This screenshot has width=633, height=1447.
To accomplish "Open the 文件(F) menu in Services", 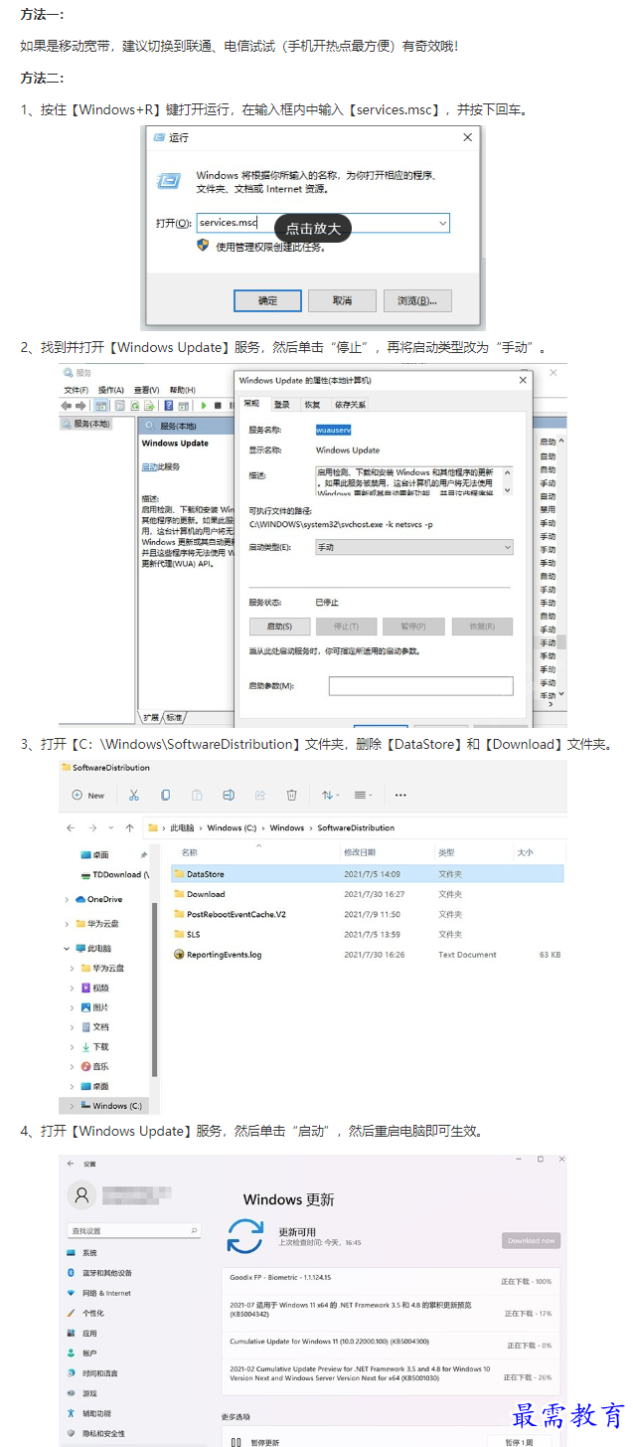I will [77, 390].
